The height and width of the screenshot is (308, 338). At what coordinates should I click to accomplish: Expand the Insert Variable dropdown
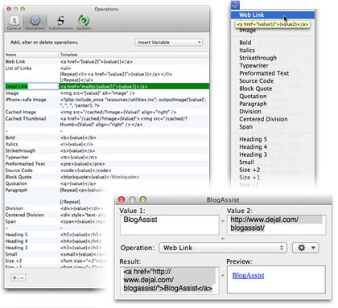click(169, 43)
